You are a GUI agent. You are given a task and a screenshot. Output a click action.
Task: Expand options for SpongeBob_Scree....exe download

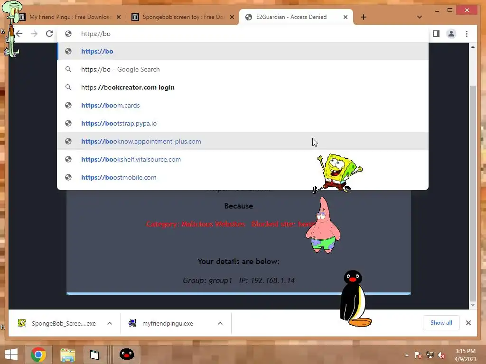pos(110,323)
